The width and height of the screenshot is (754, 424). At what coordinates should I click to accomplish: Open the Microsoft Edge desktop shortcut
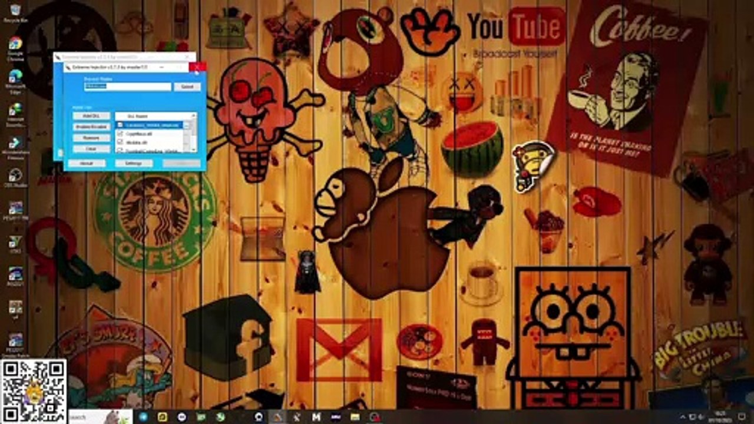pyautogui.click(x=15, y=81)
